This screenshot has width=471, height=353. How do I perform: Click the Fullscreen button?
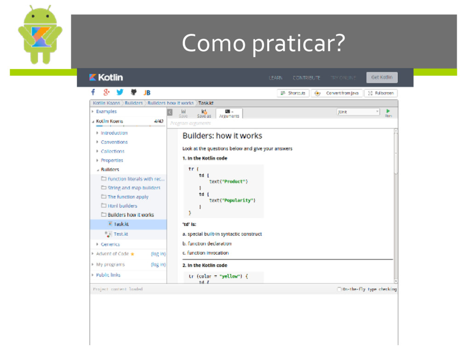click(381, 93)
